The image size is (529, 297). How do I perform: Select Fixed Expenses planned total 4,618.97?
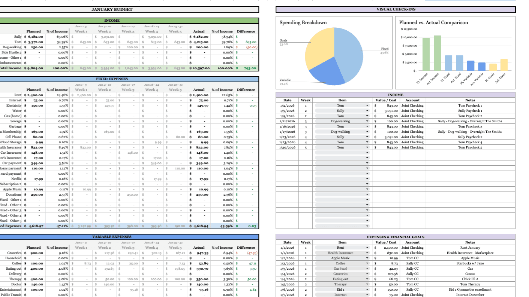[34, 226]
